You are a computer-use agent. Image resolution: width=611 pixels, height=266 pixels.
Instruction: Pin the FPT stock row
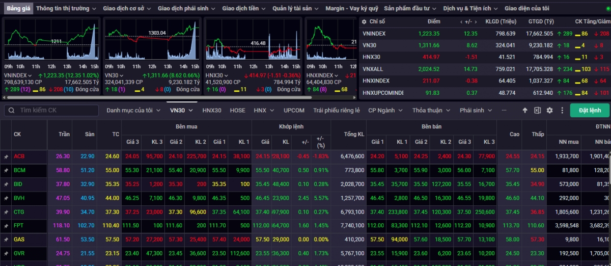[x=6, y=226]
